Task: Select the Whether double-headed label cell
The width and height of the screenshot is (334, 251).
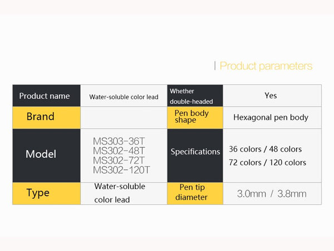Action: 194,96
